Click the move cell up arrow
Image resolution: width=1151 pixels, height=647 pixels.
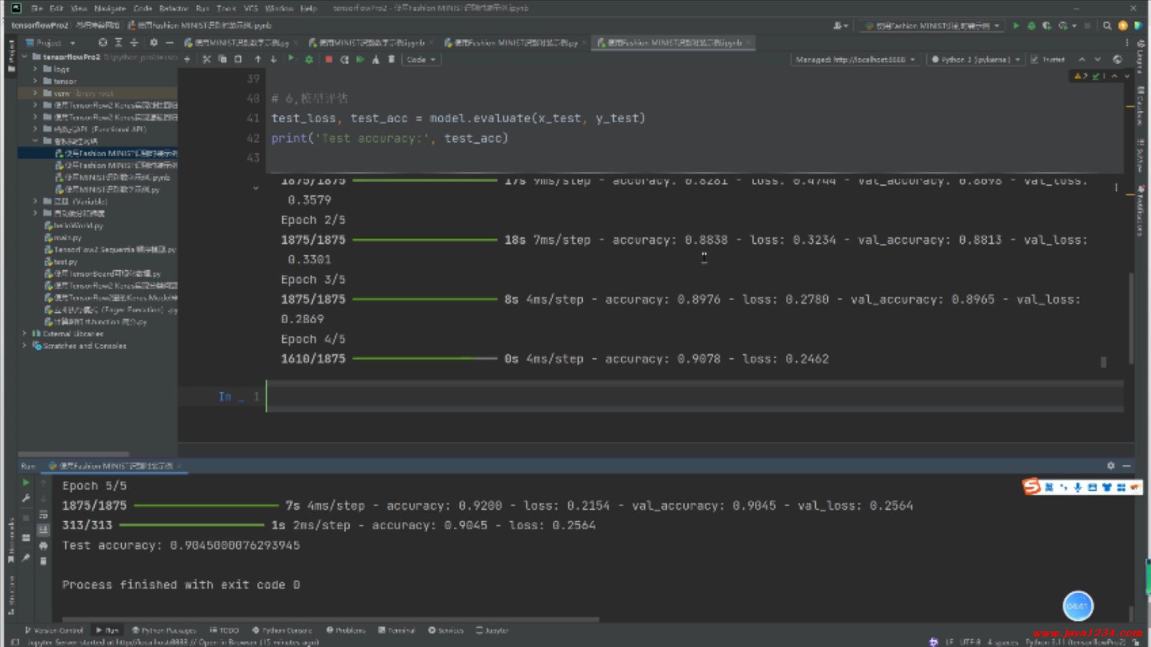258,59
